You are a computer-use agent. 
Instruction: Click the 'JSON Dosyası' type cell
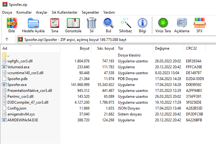coord(129,108)
